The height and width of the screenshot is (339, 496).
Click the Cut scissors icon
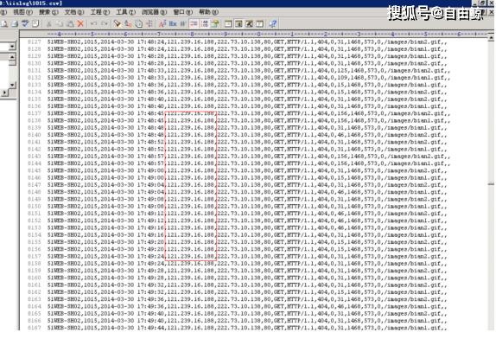(x=49, y=23)
